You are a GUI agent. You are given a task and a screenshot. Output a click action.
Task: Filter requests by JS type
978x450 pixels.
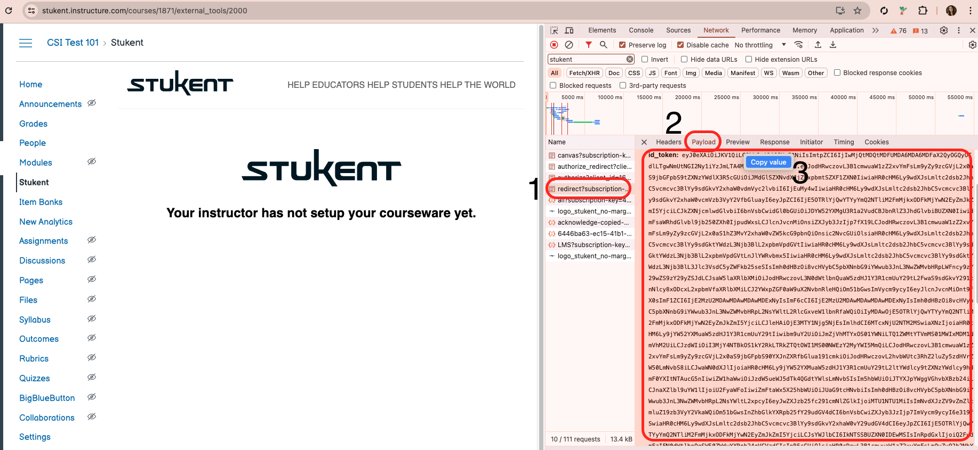(652, 73)
